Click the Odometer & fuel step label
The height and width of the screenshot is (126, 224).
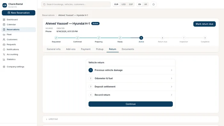pyautogui.click(x=104, y=78)
